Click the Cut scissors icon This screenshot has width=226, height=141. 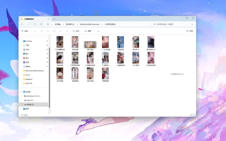[x=35, y=31]
